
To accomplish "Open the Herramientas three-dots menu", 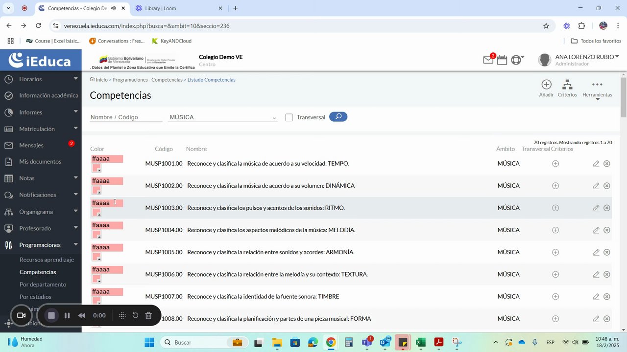I will click(597, 85).
